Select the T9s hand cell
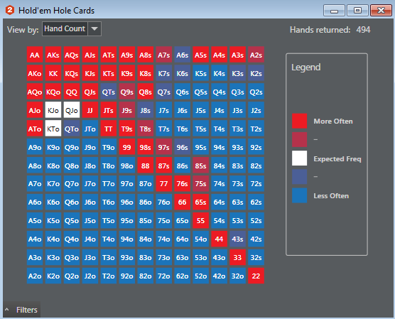Viewport: 395px width, 319px height. click(126, 129)
